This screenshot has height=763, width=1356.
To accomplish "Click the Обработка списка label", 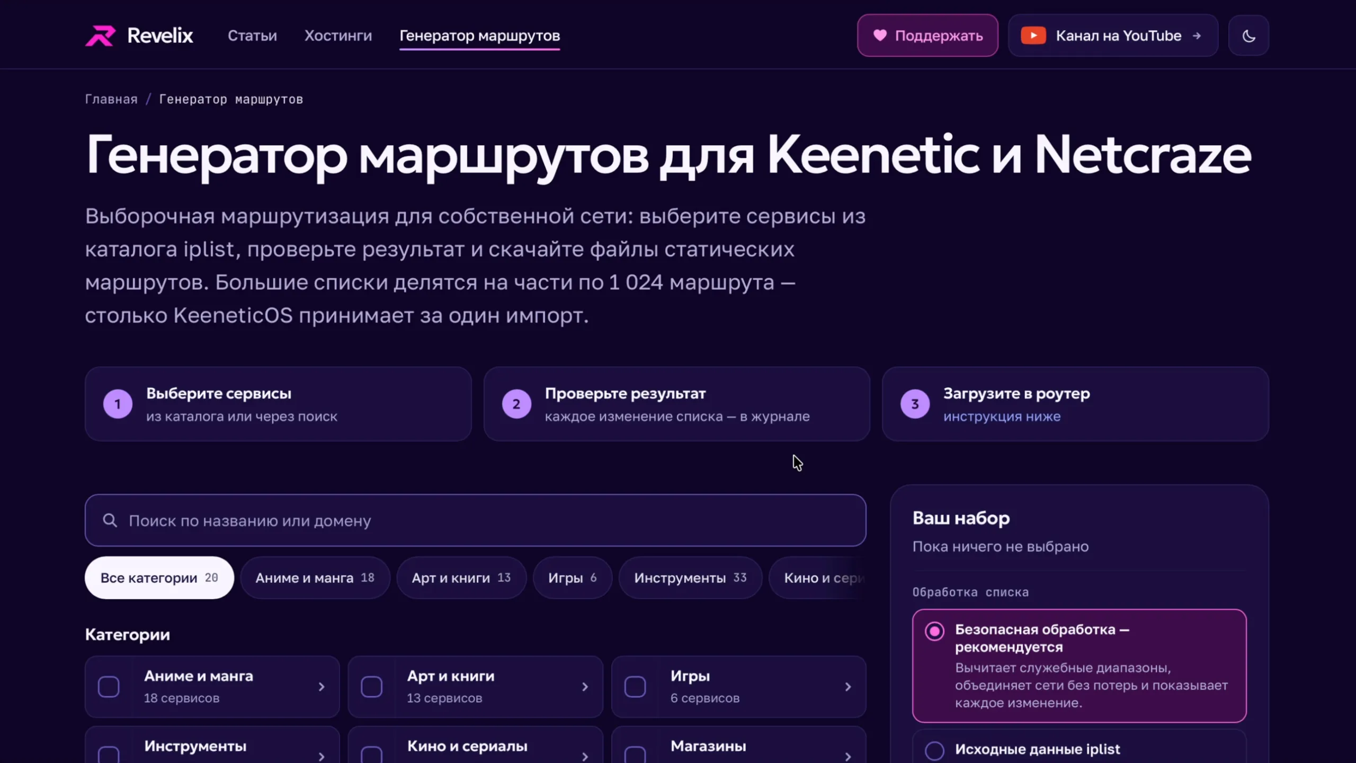I will (970, 592).
